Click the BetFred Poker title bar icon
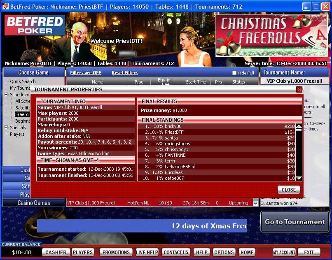The height and width of the screenshot is (260, 332). pyautogui.click(x=5, y=6)
